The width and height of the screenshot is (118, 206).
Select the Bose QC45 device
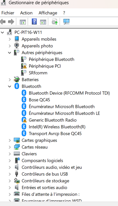coord(39,100)
